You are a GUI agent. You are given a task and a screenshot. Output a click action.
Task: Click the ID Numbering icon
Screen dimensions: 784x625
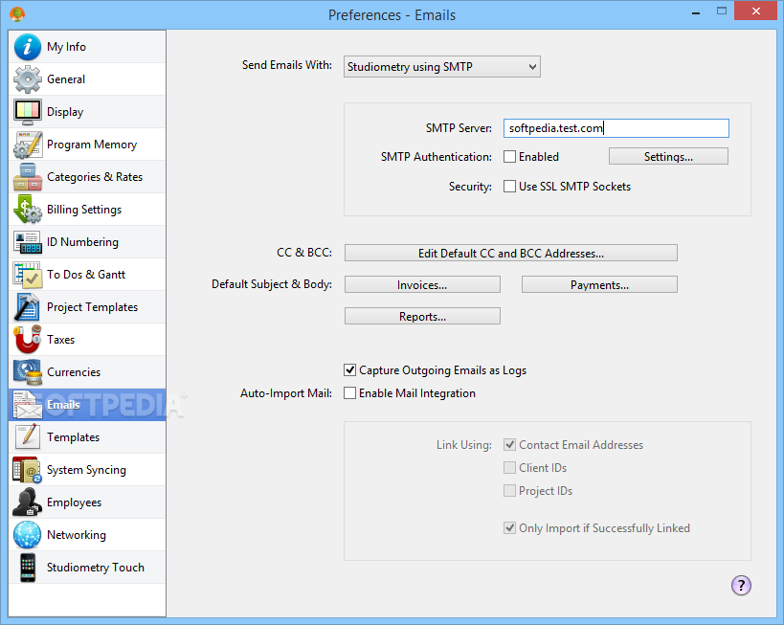(x=28, y=242)
